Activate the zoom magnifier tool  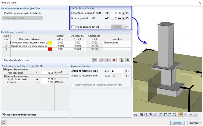(146, 115)
